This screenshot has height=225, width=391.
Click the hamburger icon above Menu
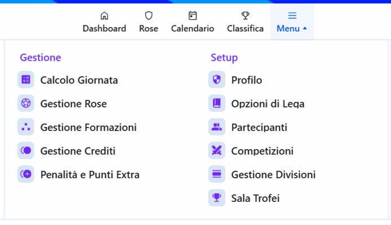pos(292,16)
